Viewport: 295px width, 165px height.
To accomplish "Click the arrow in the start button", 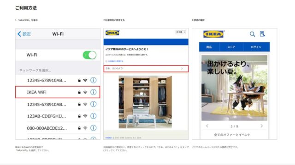I will (x=182, y=69).
